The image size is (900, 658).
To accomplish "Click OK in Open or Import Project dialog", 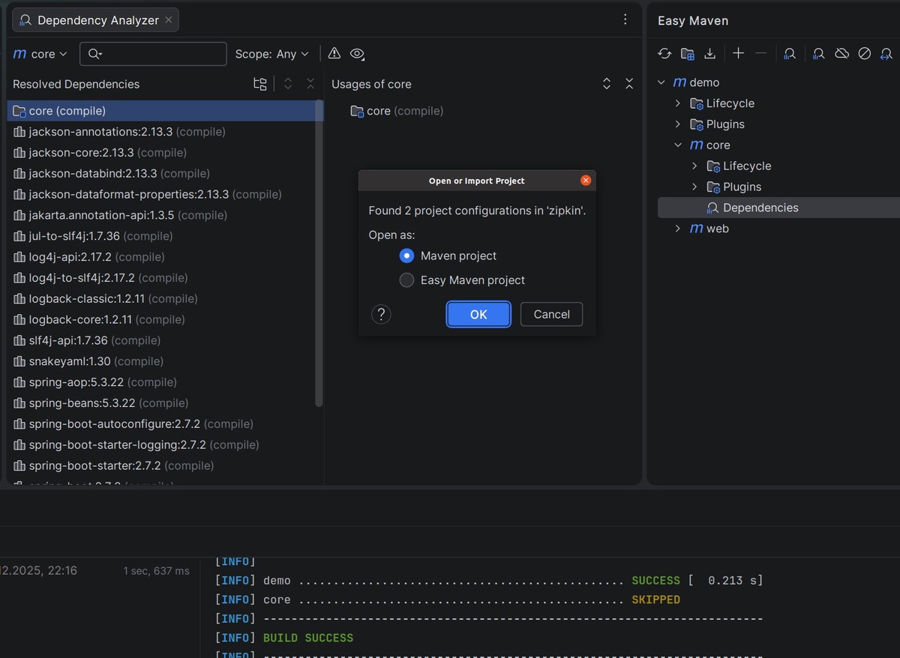I will click(478, 314).
